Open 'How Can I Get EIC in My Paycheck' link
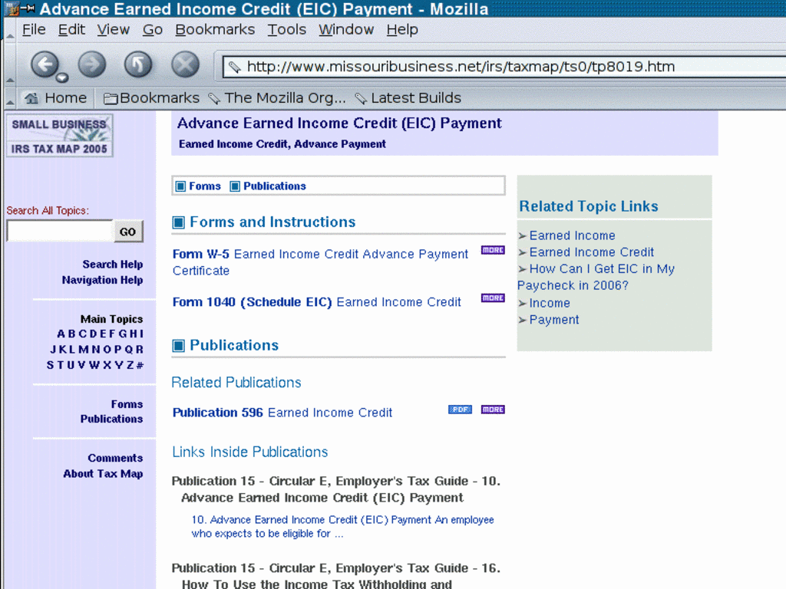This screenshot has height=589, width=786. pos(596,277)
